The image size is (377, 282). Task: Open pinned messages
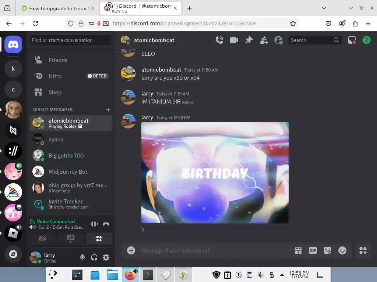[249, 40]
